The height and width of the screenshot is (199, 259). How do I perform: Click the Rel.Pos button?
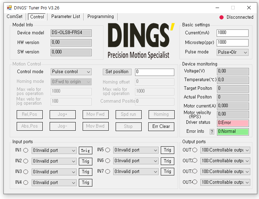point(30,114)
